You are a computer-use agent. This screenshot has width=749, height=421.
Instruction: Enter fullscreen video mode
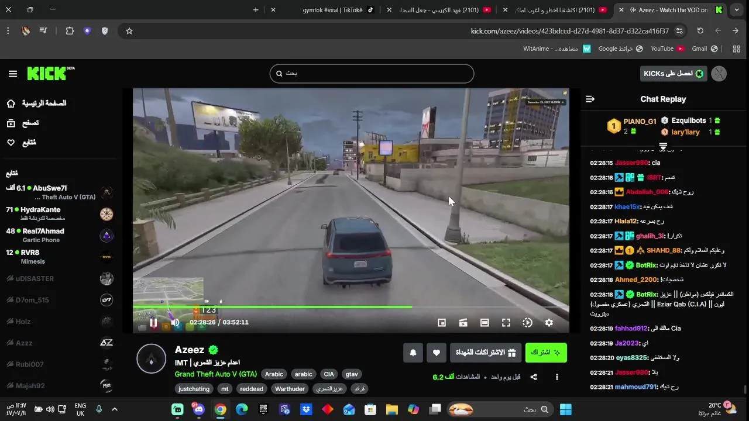(506, 322)
